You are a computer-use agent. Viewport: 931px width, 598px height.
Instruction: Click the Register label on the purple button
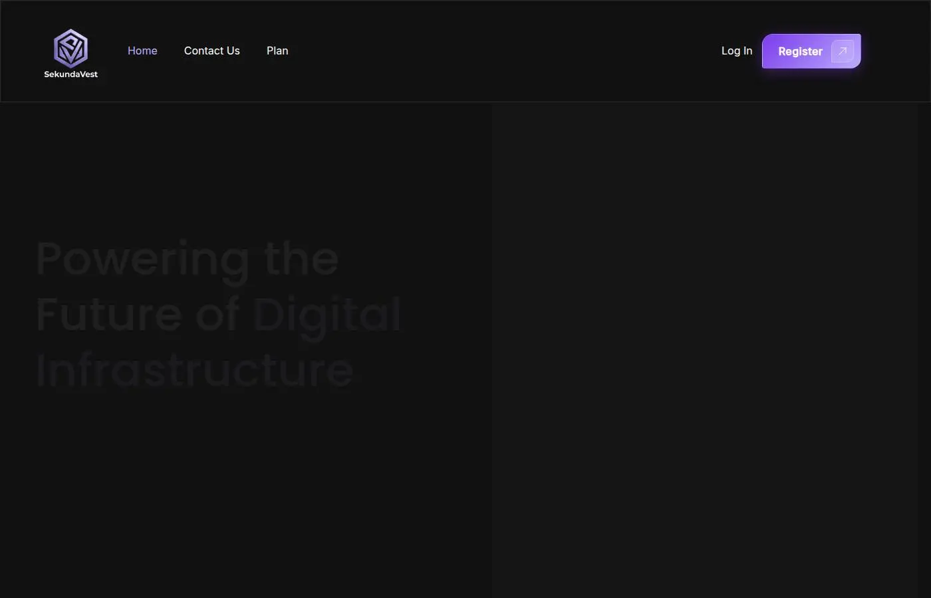801,51
